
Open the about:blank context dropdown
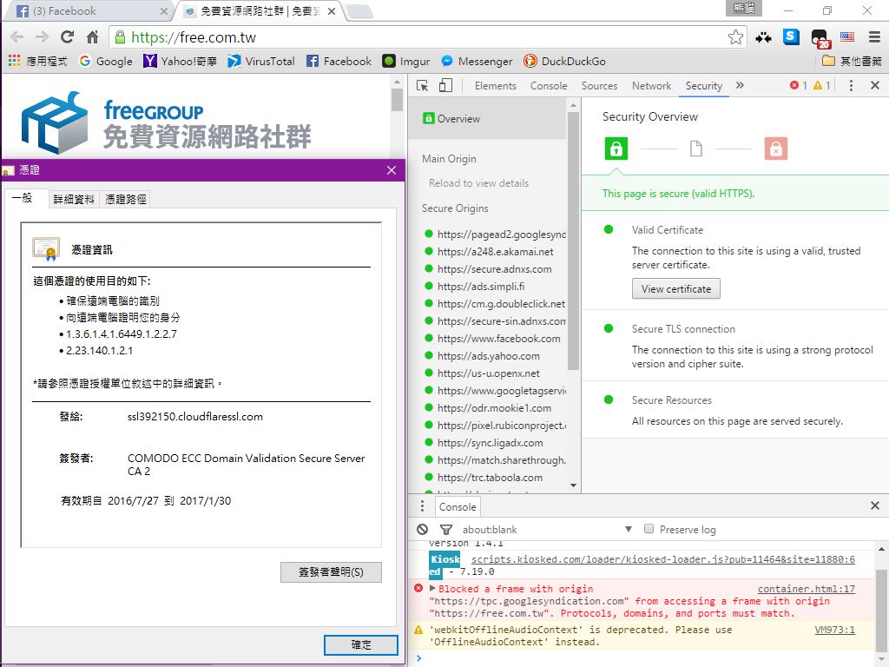[547, 529]
